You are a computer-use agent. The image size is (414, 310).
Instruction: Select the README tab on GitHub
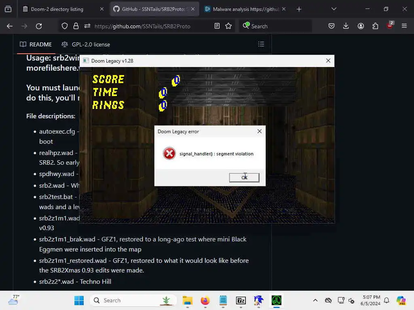tap(36, 44)
